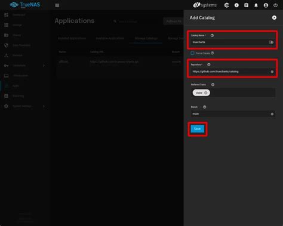283x226 pixels.
Task: Remove the stable train chip
Action: (x=206, y=93)
